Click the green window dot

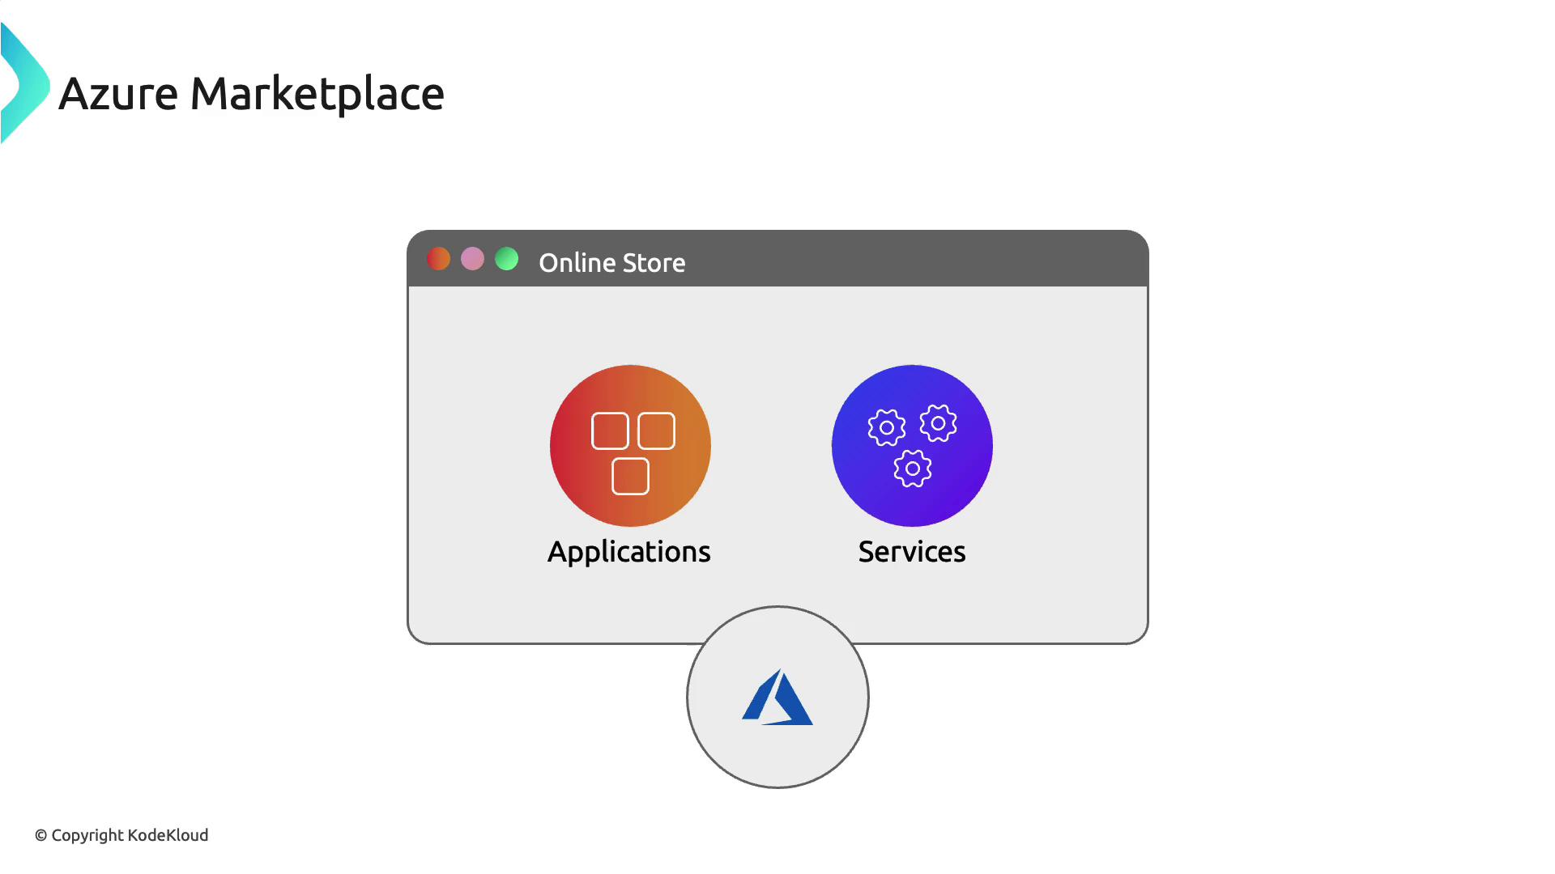click(507, 259)
